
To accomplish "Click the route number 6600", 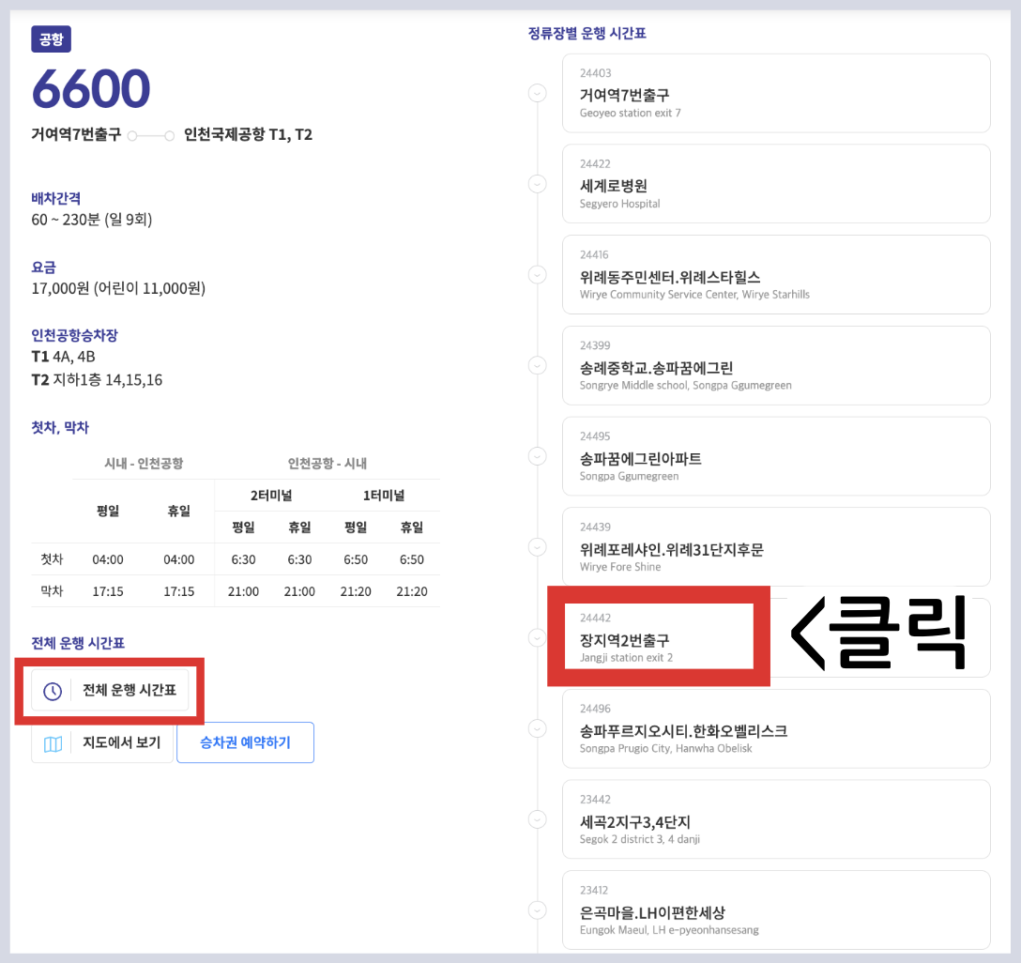I will (94, 86).
